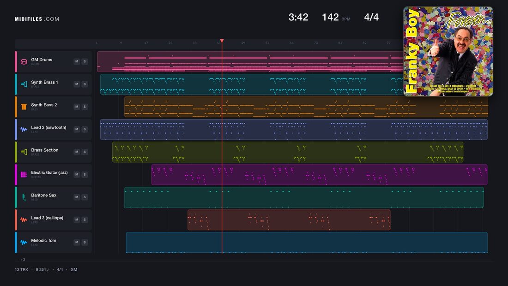This screenshot has width=508, height=286.
Task: Select the GM Drums track name
Action: coord(42,60)
